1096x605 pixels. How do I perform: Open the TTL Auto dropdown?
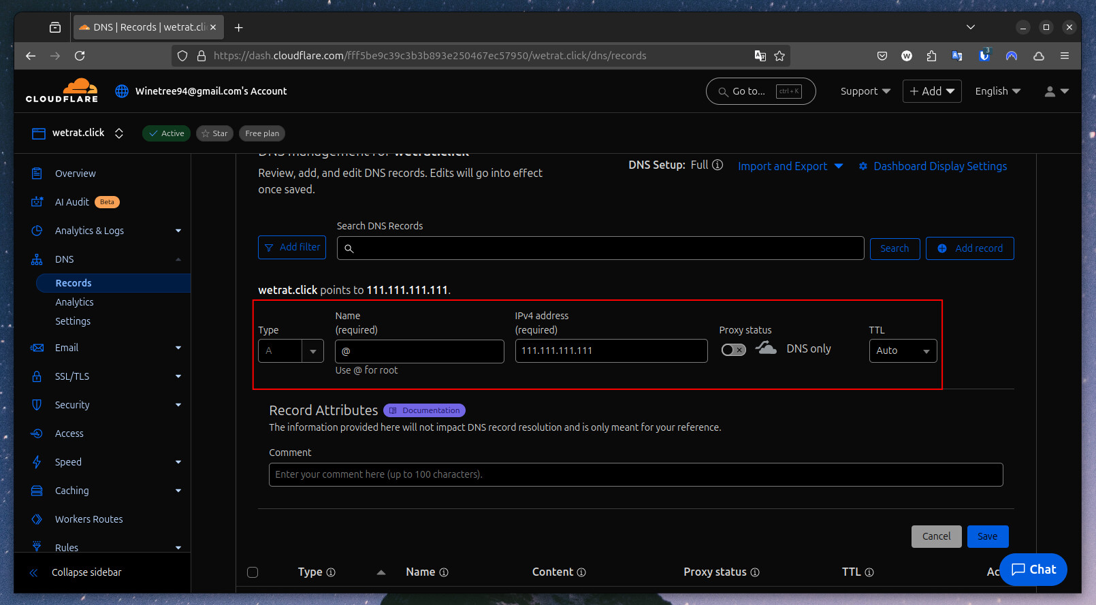click(903, 351)
